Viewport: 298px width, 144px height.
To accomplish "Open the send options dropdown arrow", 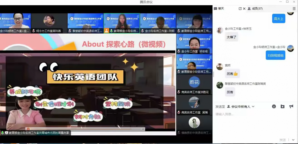I will (x=293, y=140).
